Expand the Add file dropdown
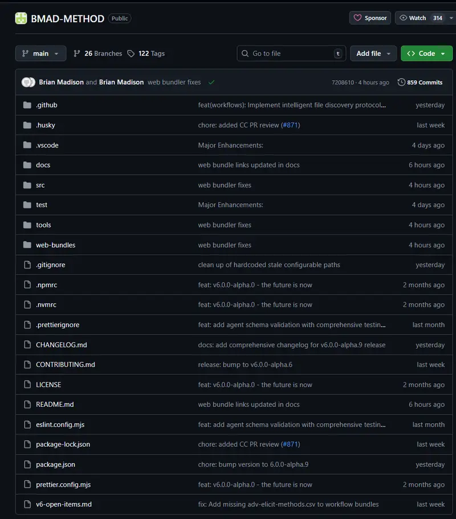Screen dimensions: 456x519 click(373, 53)
